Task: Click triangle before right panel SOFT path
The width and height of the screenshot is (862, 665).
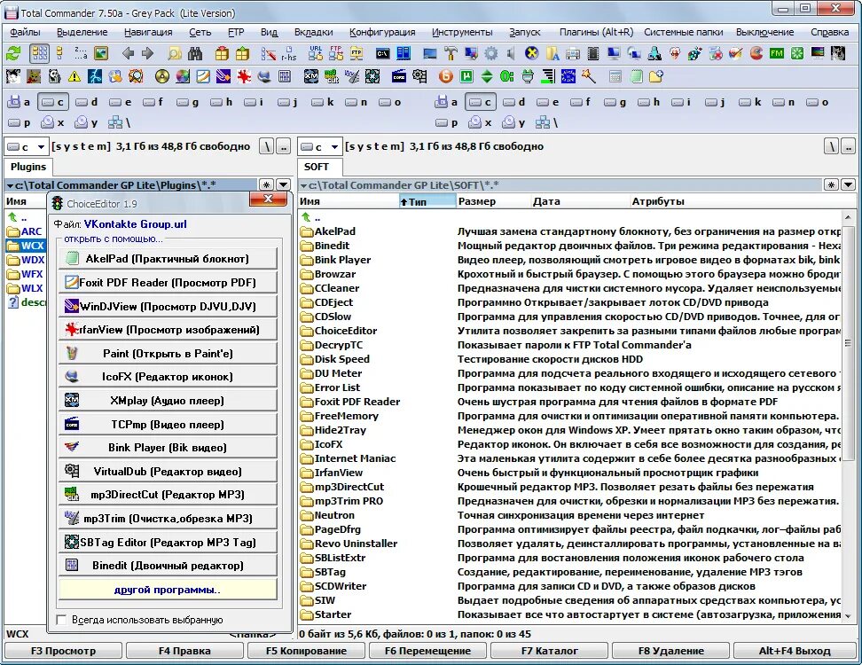Action: coord(303,185)
